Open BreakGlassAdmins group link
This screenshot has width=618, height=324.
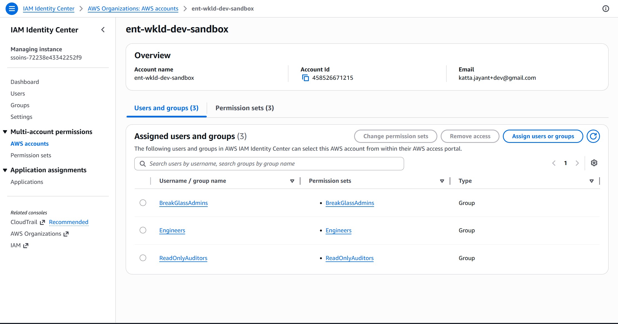click(x=183, y=203)
